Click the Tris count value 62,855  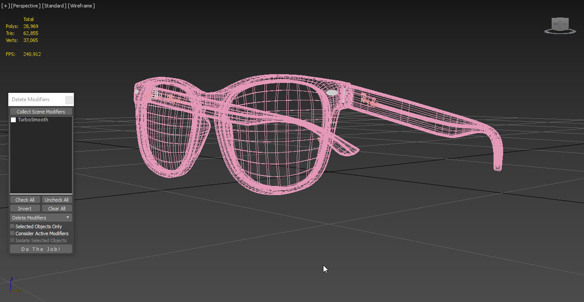point(31,33)
